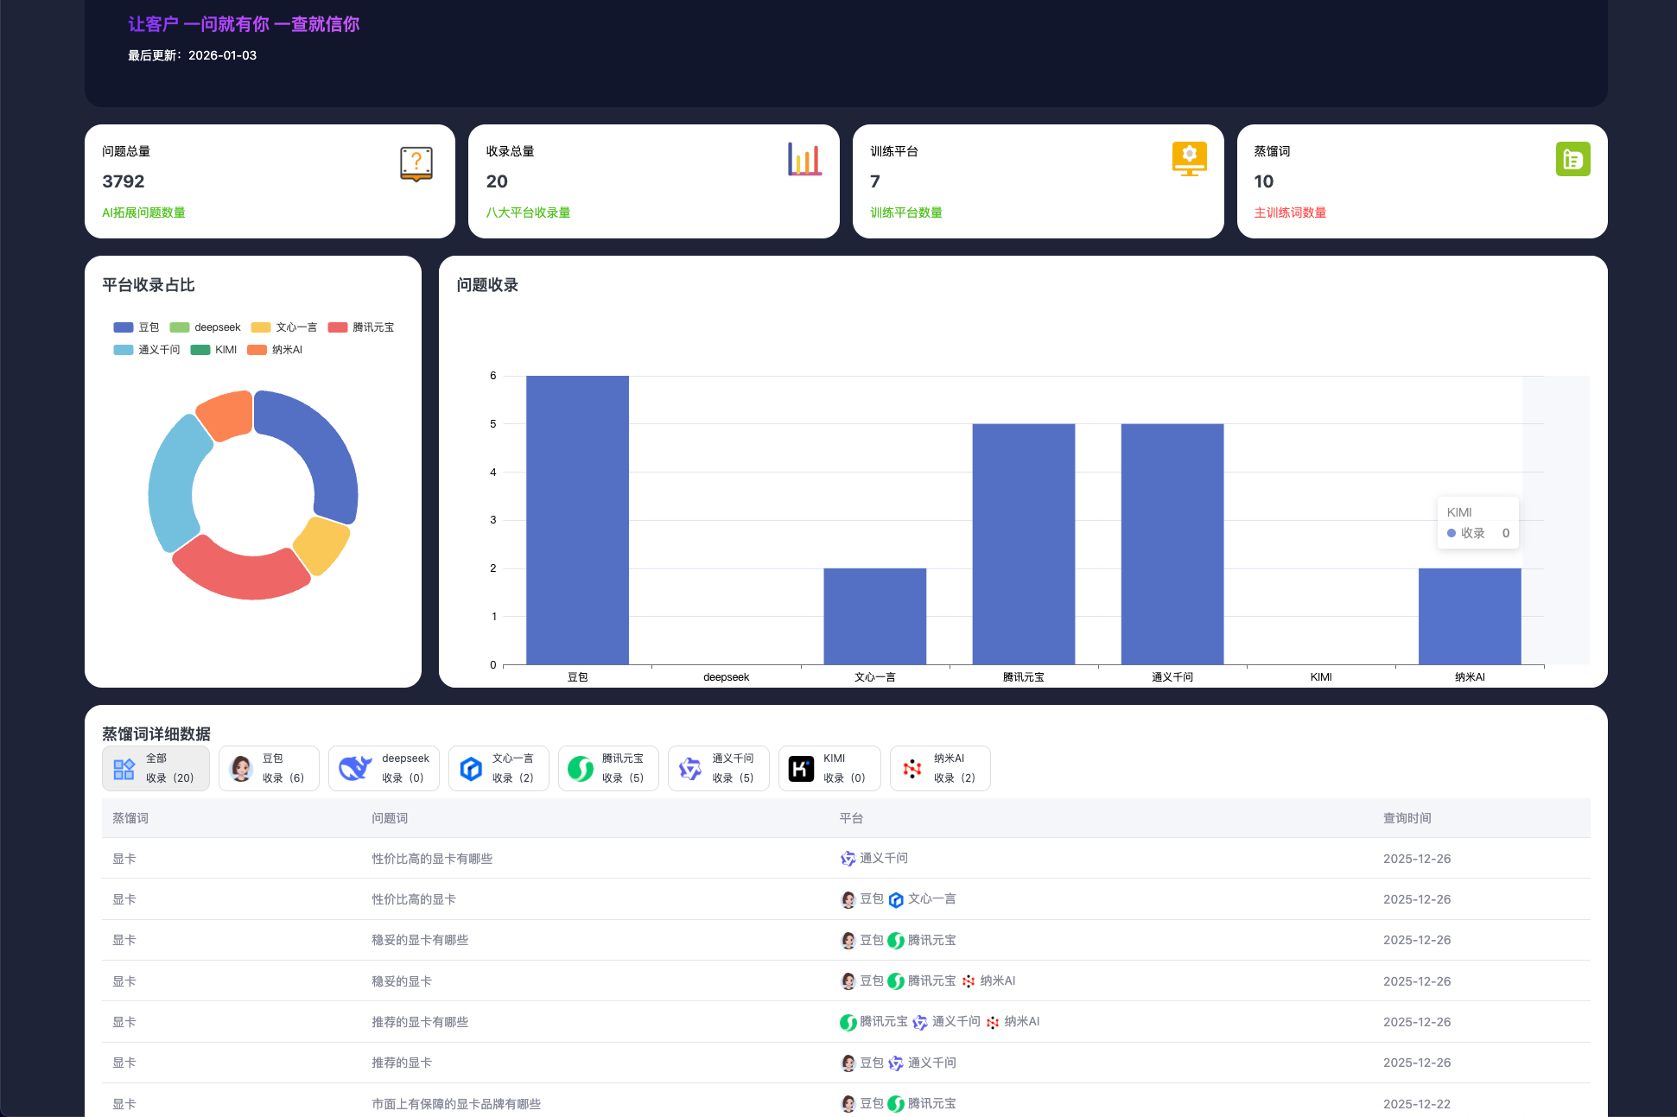1677x1117 pixels.
Task: Click the 八大平台收录量 green link
Action: pyautogui.click(x=528, y=213)
